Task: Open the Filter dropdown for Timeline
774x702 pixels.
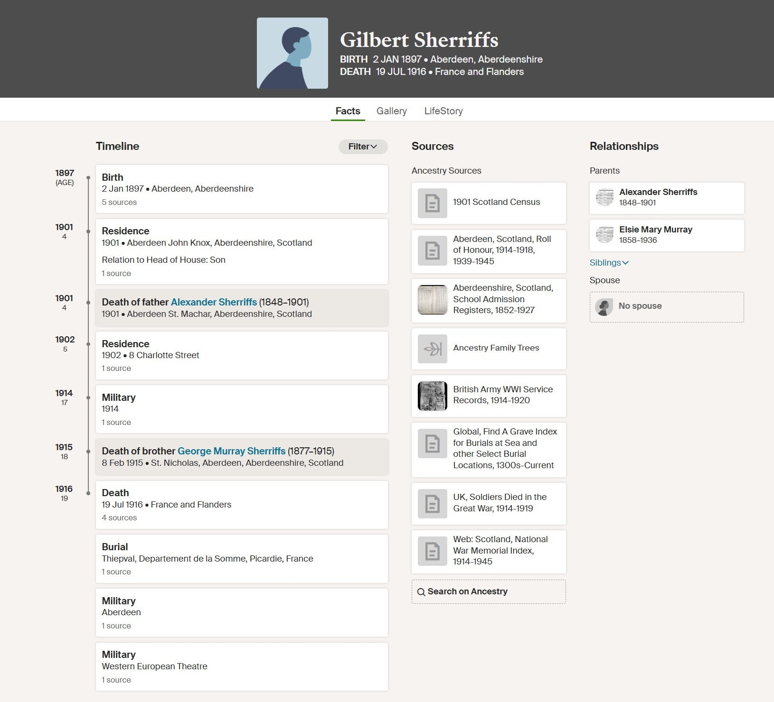Action: [363, 147]
